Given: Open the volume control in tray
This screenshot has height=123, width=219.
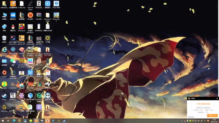Looking at the screenshot, I should pos(198,121).
